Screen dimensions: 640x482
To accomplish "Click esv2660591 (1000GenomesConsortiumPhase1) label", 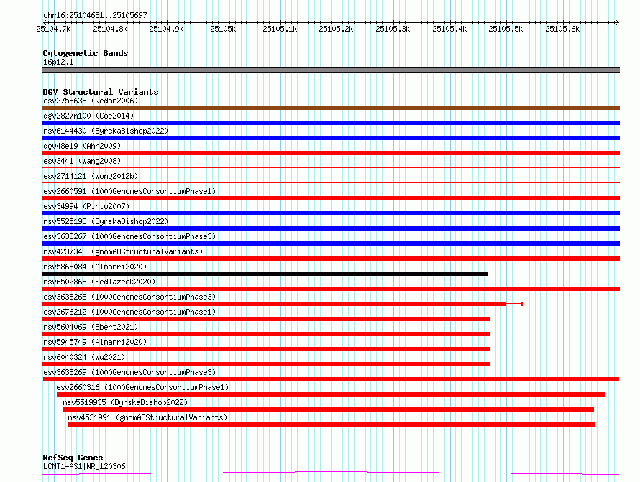I will point(129,191).
